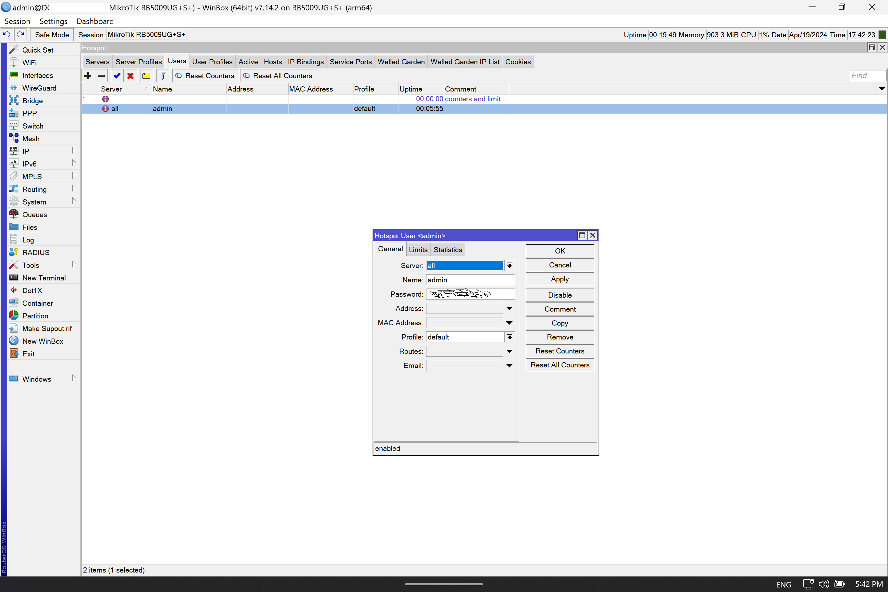888x592 pixels.
Task: Click the Redo arrow icon
Action: [x=21, y=35]
